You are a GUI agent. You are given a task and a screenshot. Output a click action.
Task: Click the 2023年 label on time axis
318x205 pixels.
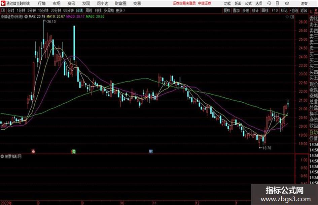click(6, 203)
